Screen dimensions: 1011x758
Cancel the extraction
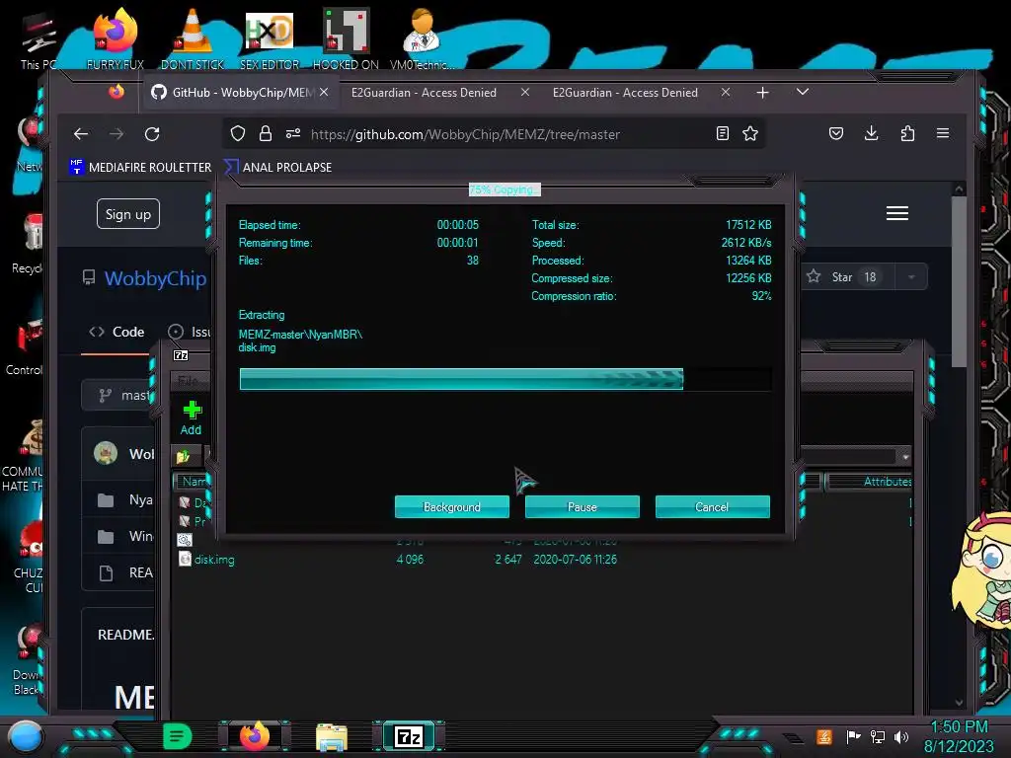712,506
